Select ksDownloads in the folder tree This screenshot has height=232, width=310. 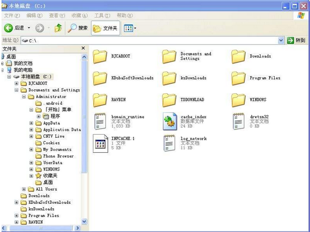click(x=41, y=209)
